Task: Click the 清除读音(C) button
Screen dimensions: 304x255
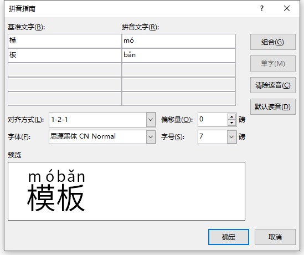Action: (x=273, y=85)
